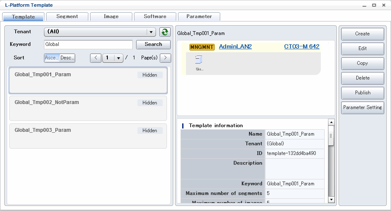391x211 pixels.
Task: Click the green refresh icon beside Tenant
Action: tap(165, 32)
